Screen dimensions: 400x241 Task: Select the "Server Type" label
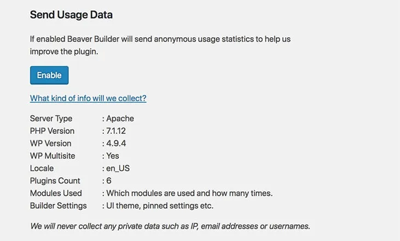point(51,119)
